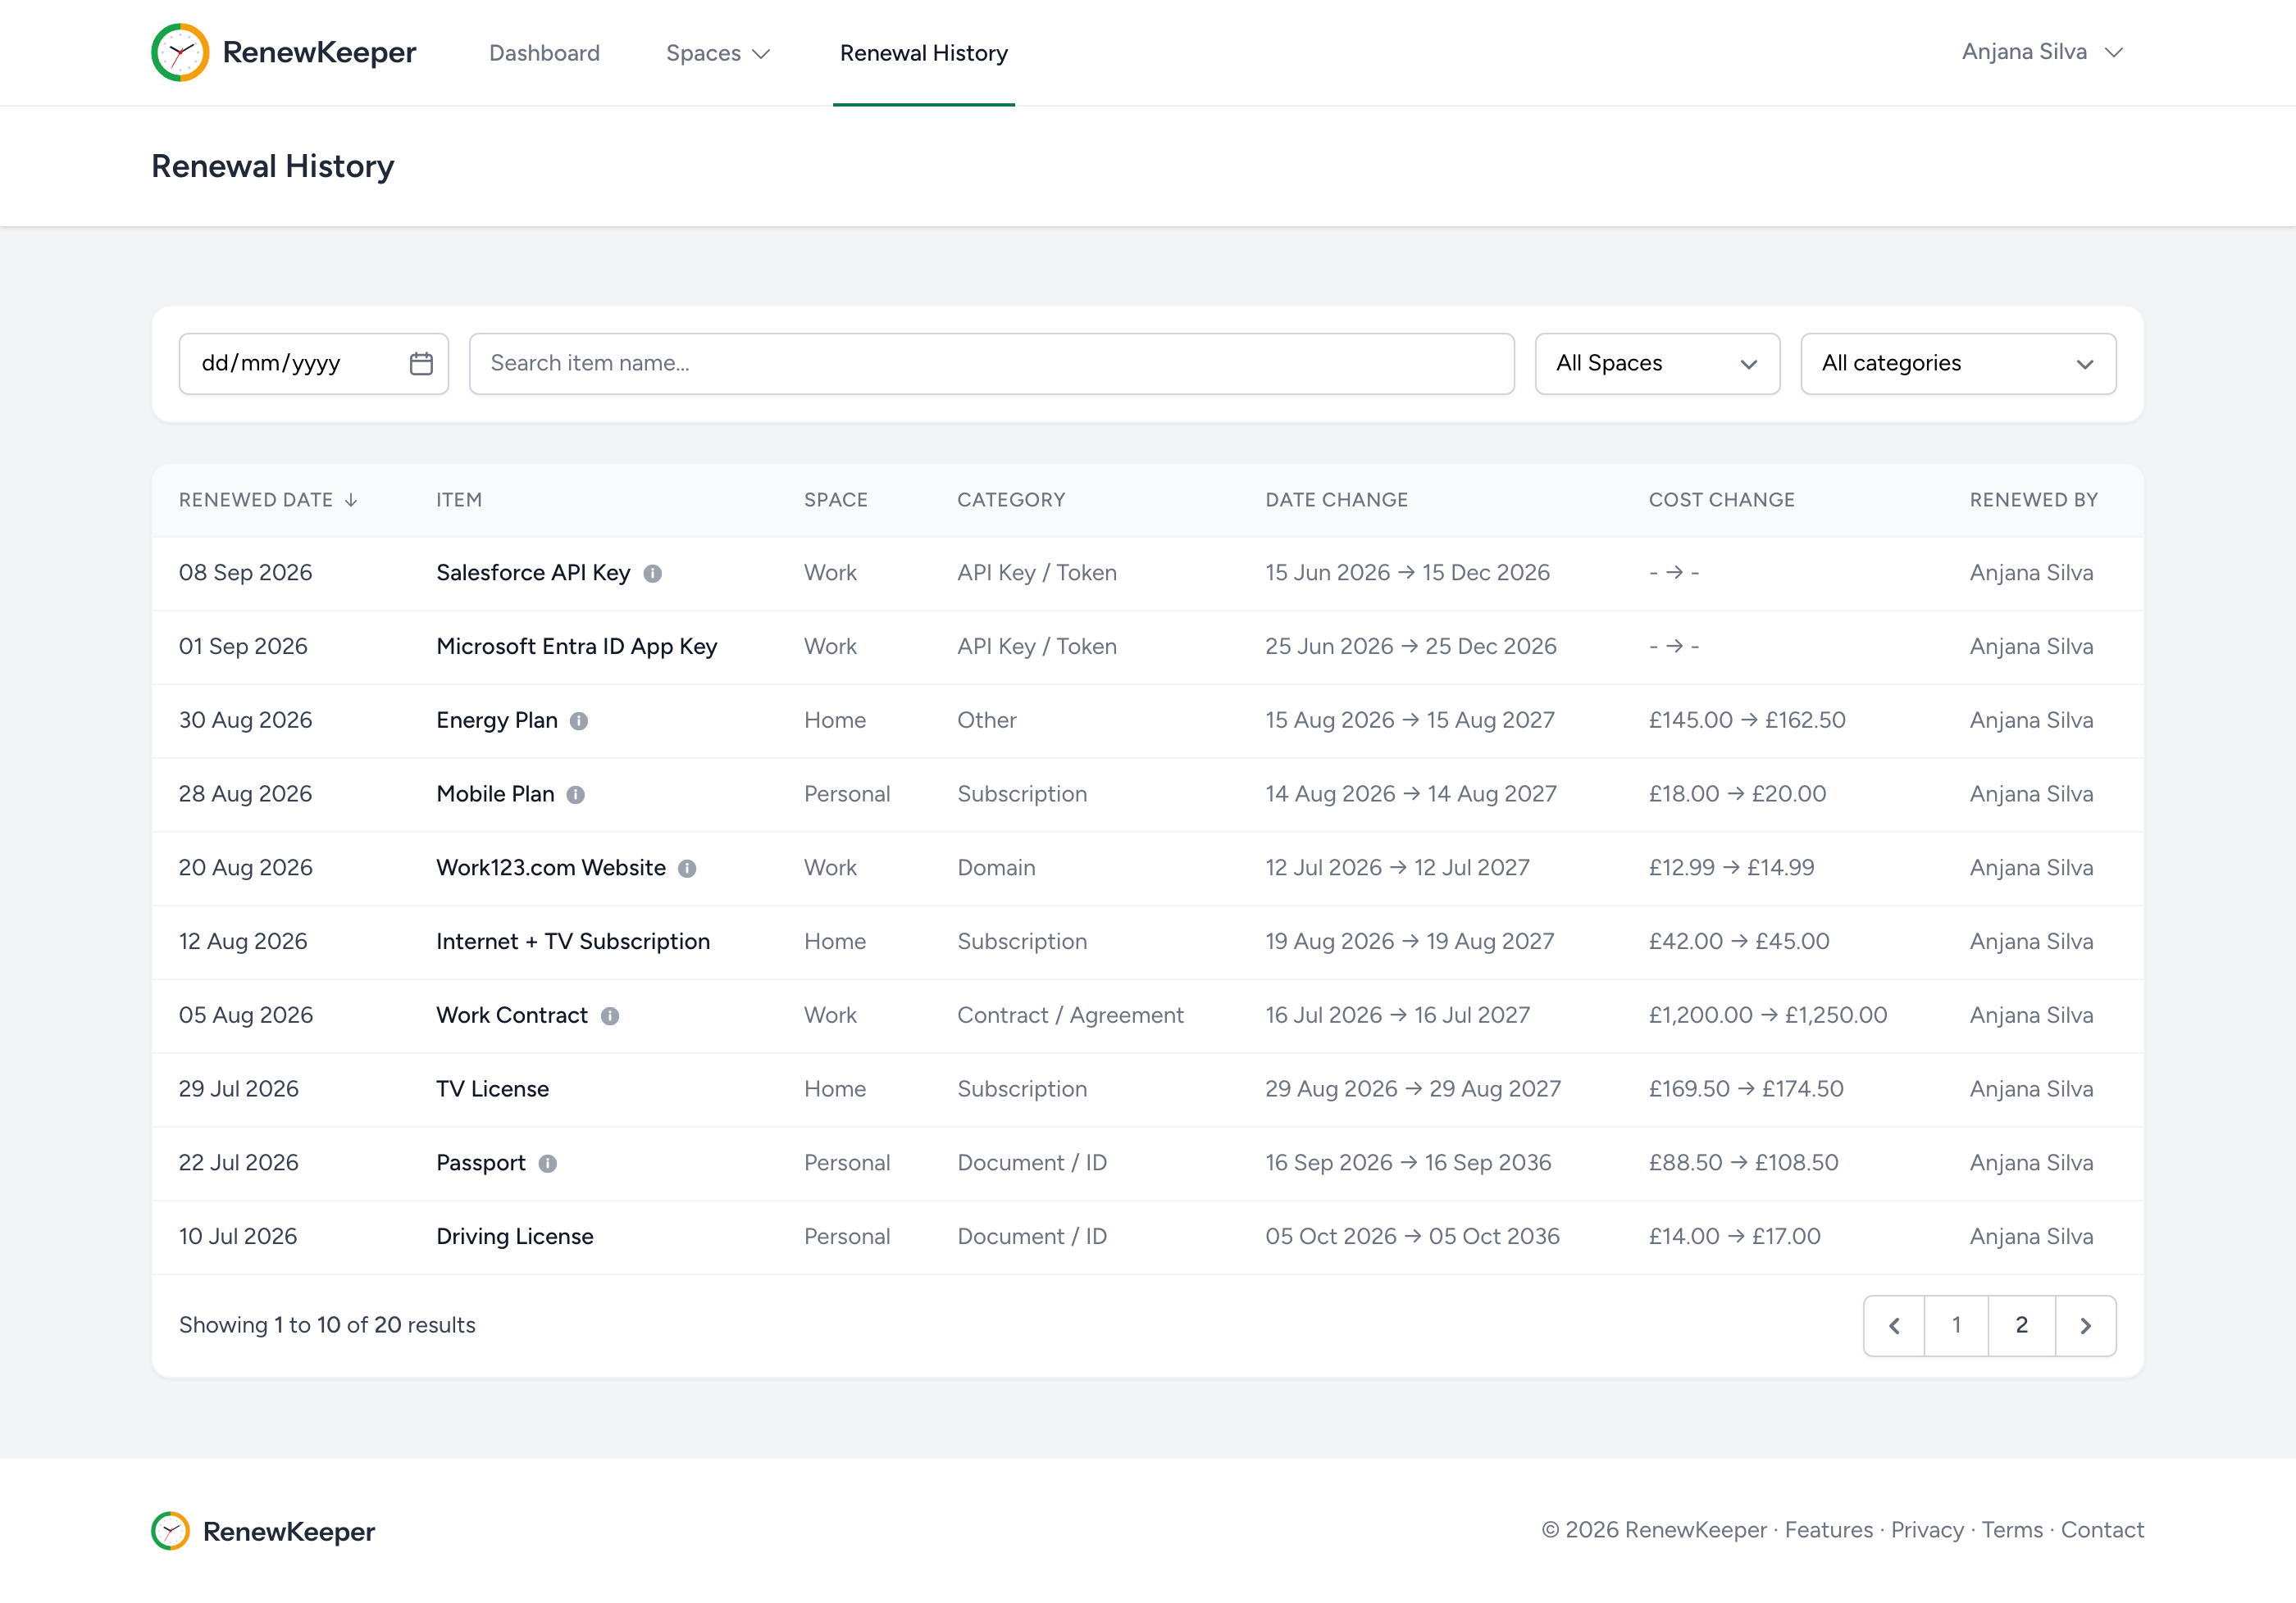Click the 08 Sep 2026 renewed date
The width and height of the screenshot is (2296, 1603).
coord(245,574)
